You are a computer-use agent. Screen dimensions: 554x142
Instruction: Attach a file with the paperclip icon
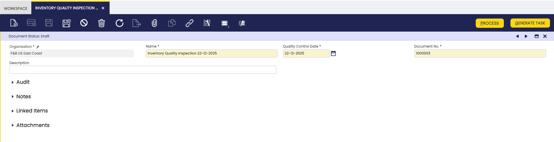[x=154, y=23]
